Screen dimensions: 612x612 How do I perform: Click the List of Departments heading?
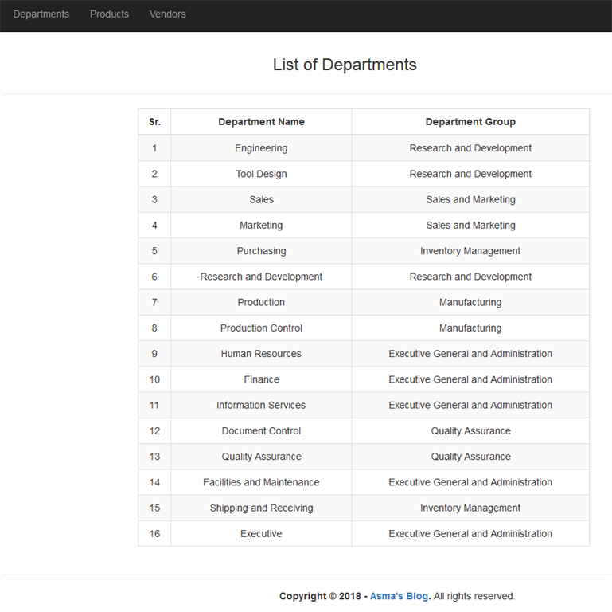point(345,65)
